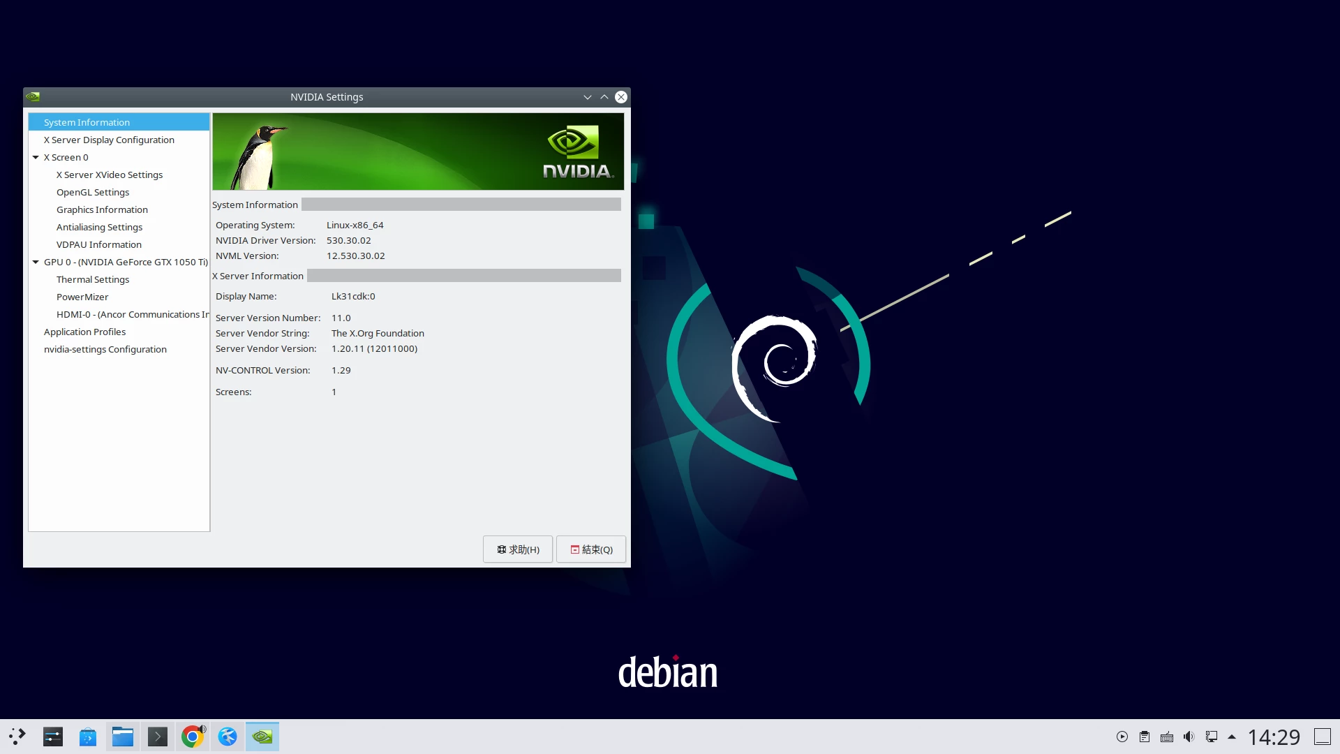Select Application Profiles entry
Screen dimensions: 1340x754
pyautogui.click(x=85, y=332)
